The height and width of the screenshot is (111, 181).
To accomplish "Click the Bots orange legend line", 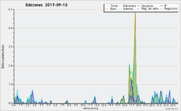I will point(107,9).
